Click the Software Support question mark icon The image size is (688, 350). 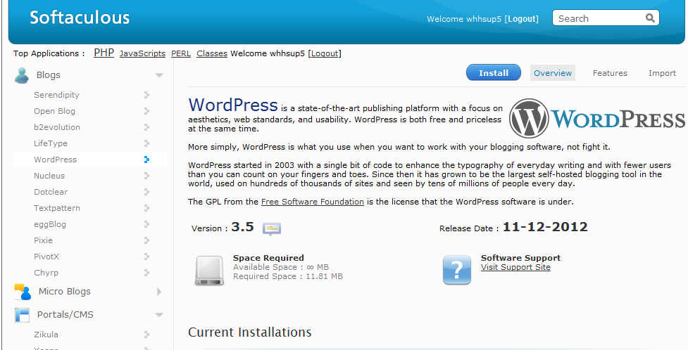456,269
